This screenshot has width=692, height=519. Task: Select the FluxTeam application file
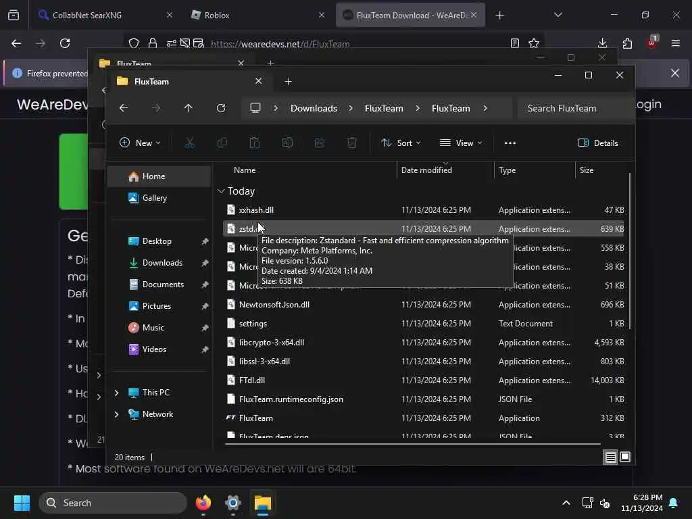424,418
